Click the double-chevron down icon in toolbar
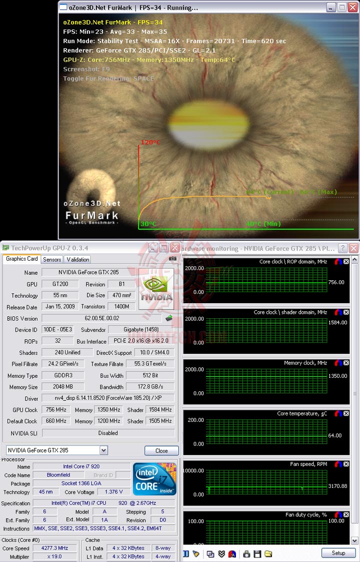Screen dimensions: 360x562 tap(221, 554)
